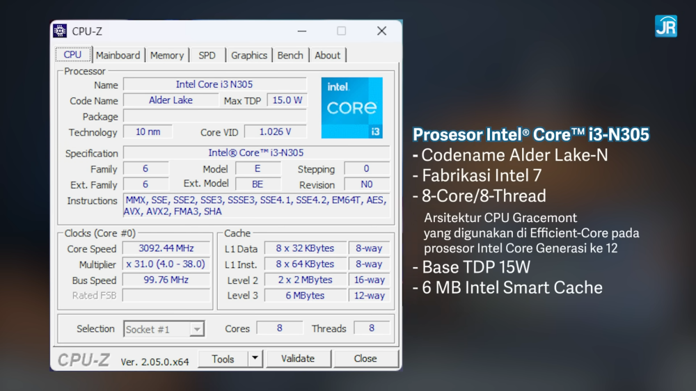Minimize the CPU-Z window

pos(302,31)
